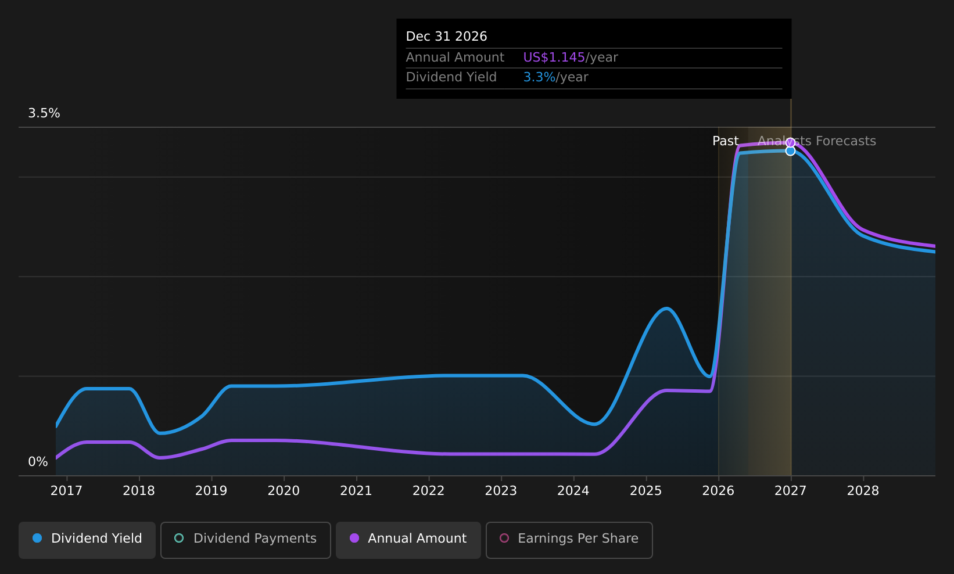Screen dimensions: 954x574
Task: Click the 3.5% y-axis label
Action: [x=44, y=113]
